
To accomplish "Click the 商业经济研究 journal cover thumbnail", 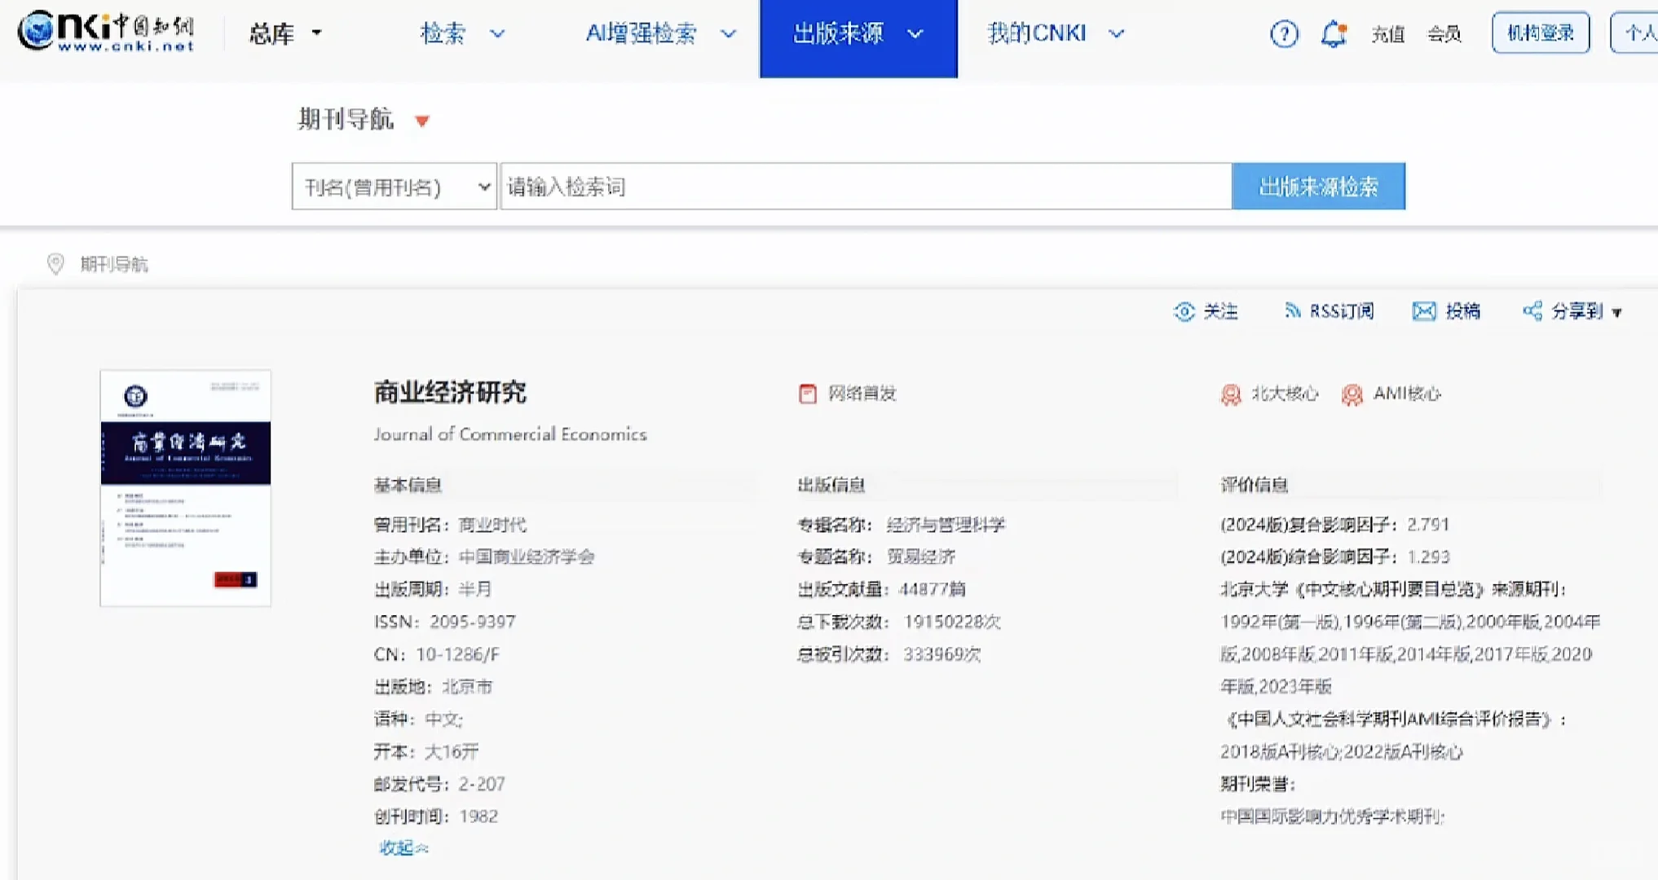I will pos(185,487).
